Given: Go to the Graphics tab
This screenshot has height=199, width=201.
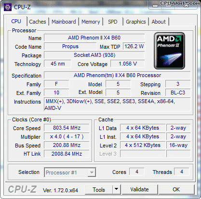Looking at the screenshot, I should [136, 22].
